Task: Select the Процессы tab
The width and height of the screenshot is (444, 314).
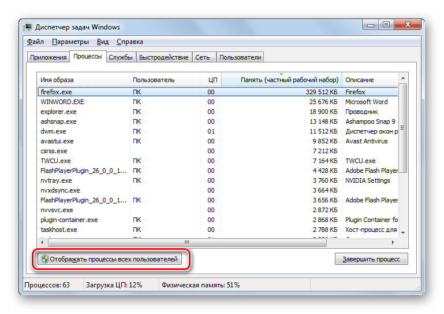Action: click(x=88, y=57)
